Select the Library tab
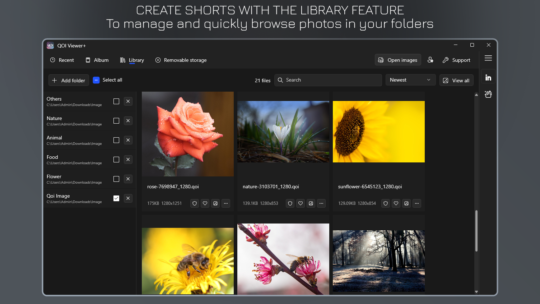 point(132,60)
